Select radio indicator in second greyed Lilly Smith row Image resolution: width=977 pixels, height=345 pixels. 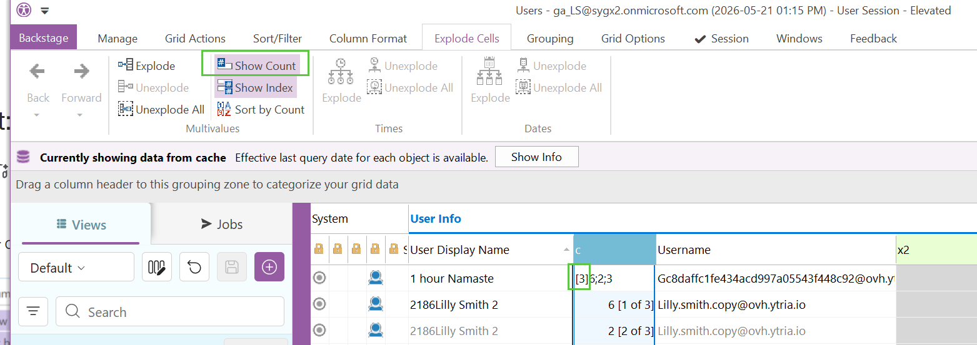pos(319,331)
